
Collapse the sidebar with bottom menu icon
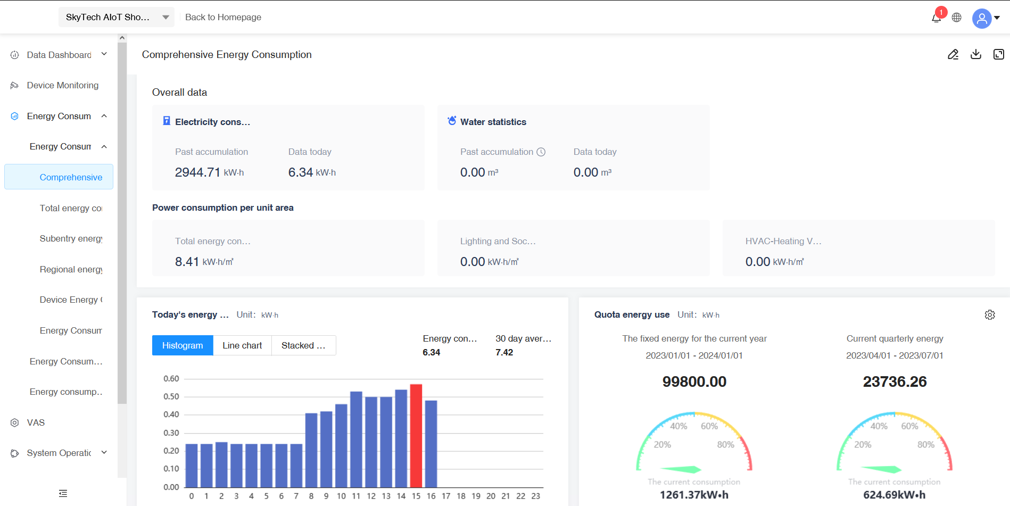point(63,493)
